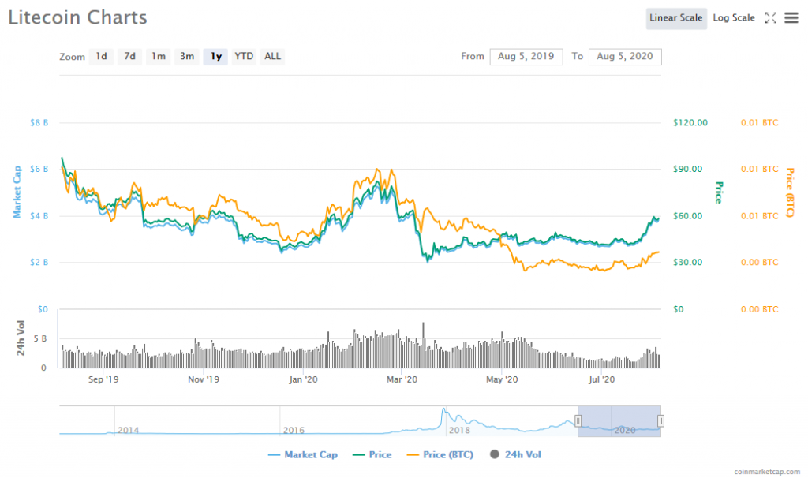Open the coinmarketcap.com credit link

pos(767,472)
